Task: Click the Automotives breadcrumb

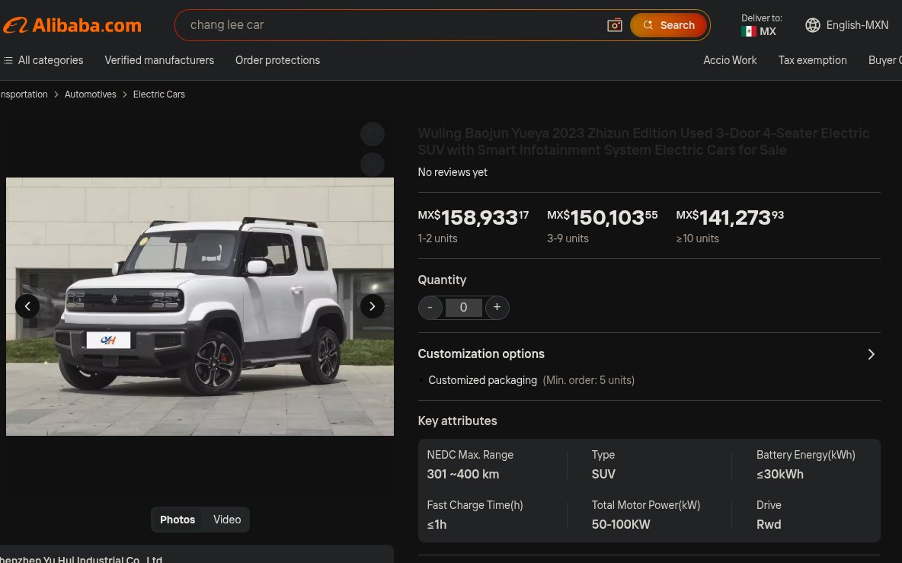Action: pyautogui.click(x=91, y=94)
